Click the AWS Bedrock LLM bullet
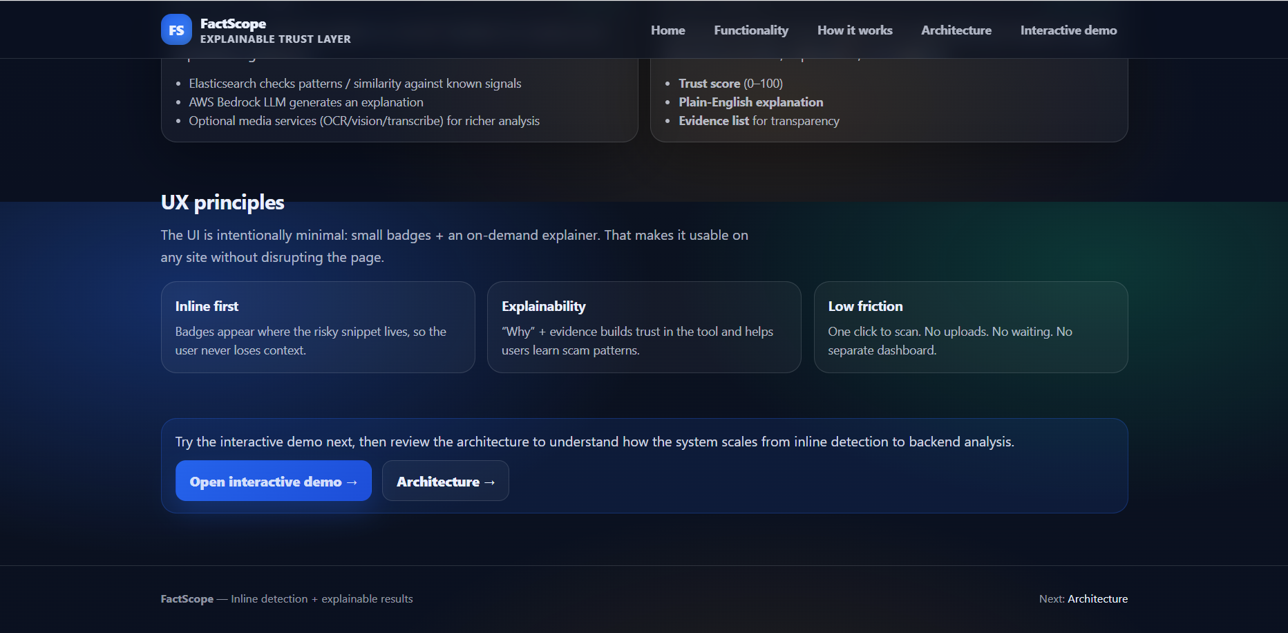Image resolution: width=1288 pixels, height=633 pixels. (x=306, y=102)
